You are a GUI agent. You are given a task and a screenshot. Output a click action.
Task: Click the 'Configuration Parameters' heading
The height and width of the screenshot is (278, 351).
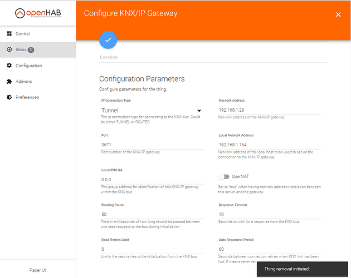pos(142,79)
